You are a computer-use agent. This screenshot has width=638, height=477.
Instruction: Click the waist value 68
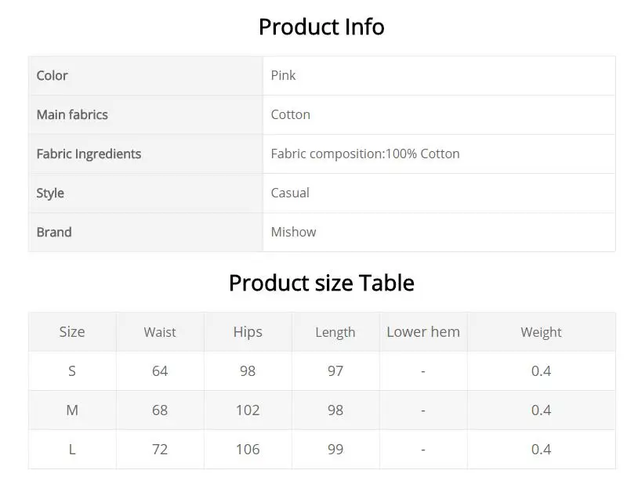pos(160,410)
